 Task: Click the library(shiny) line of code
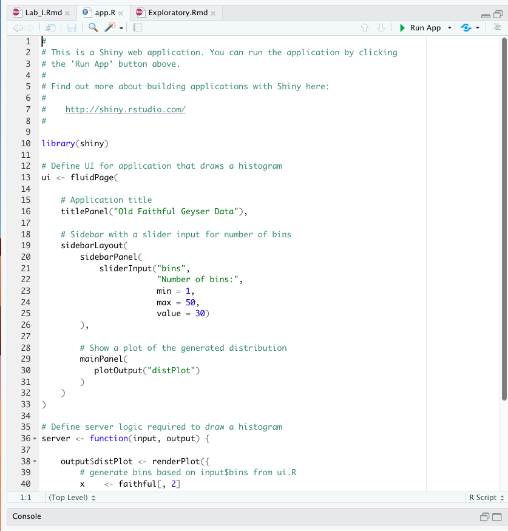(x=75, y=144)
